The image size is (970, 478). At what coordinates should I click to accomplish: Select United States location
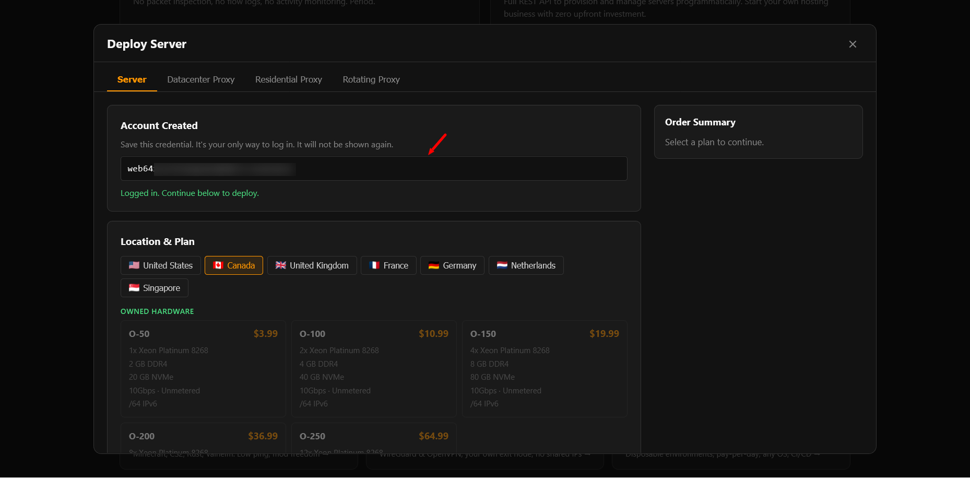pos(161,265)
